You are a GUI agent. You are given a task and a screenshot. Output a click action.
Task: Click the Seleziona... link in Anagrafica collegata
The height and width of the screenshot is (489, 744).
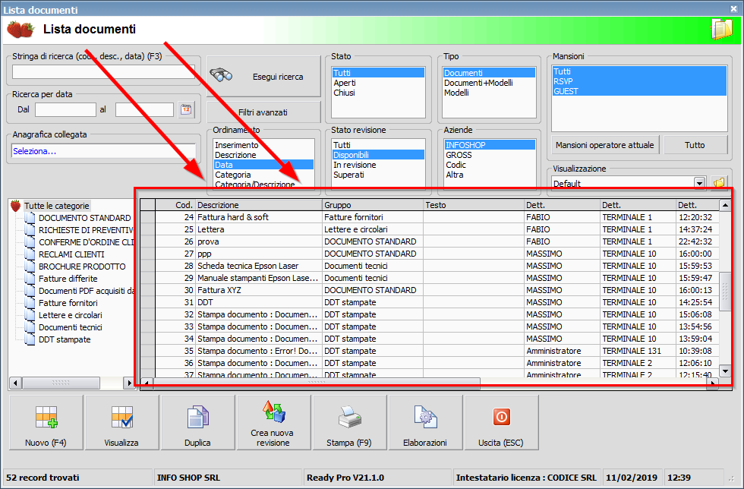[x=35, y=151]
